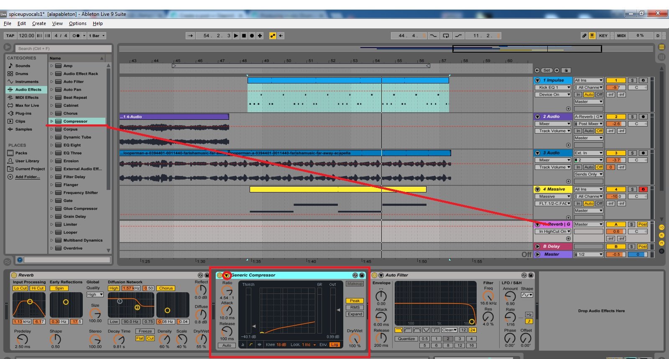Toggle Hi Cut in Reverb input processing
Screen dimensions: 669x359
(x=37, y=288)
